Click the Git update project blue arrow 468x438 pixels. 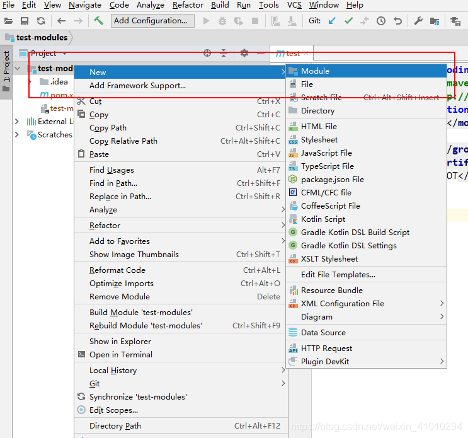point(331,21)
